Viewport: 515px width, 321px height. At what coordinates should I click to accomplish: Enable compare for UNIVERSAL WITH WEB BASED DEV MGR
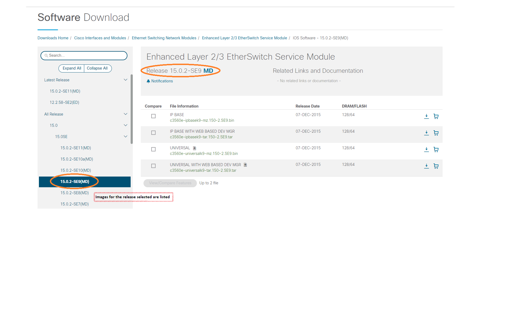click(153, 166)
